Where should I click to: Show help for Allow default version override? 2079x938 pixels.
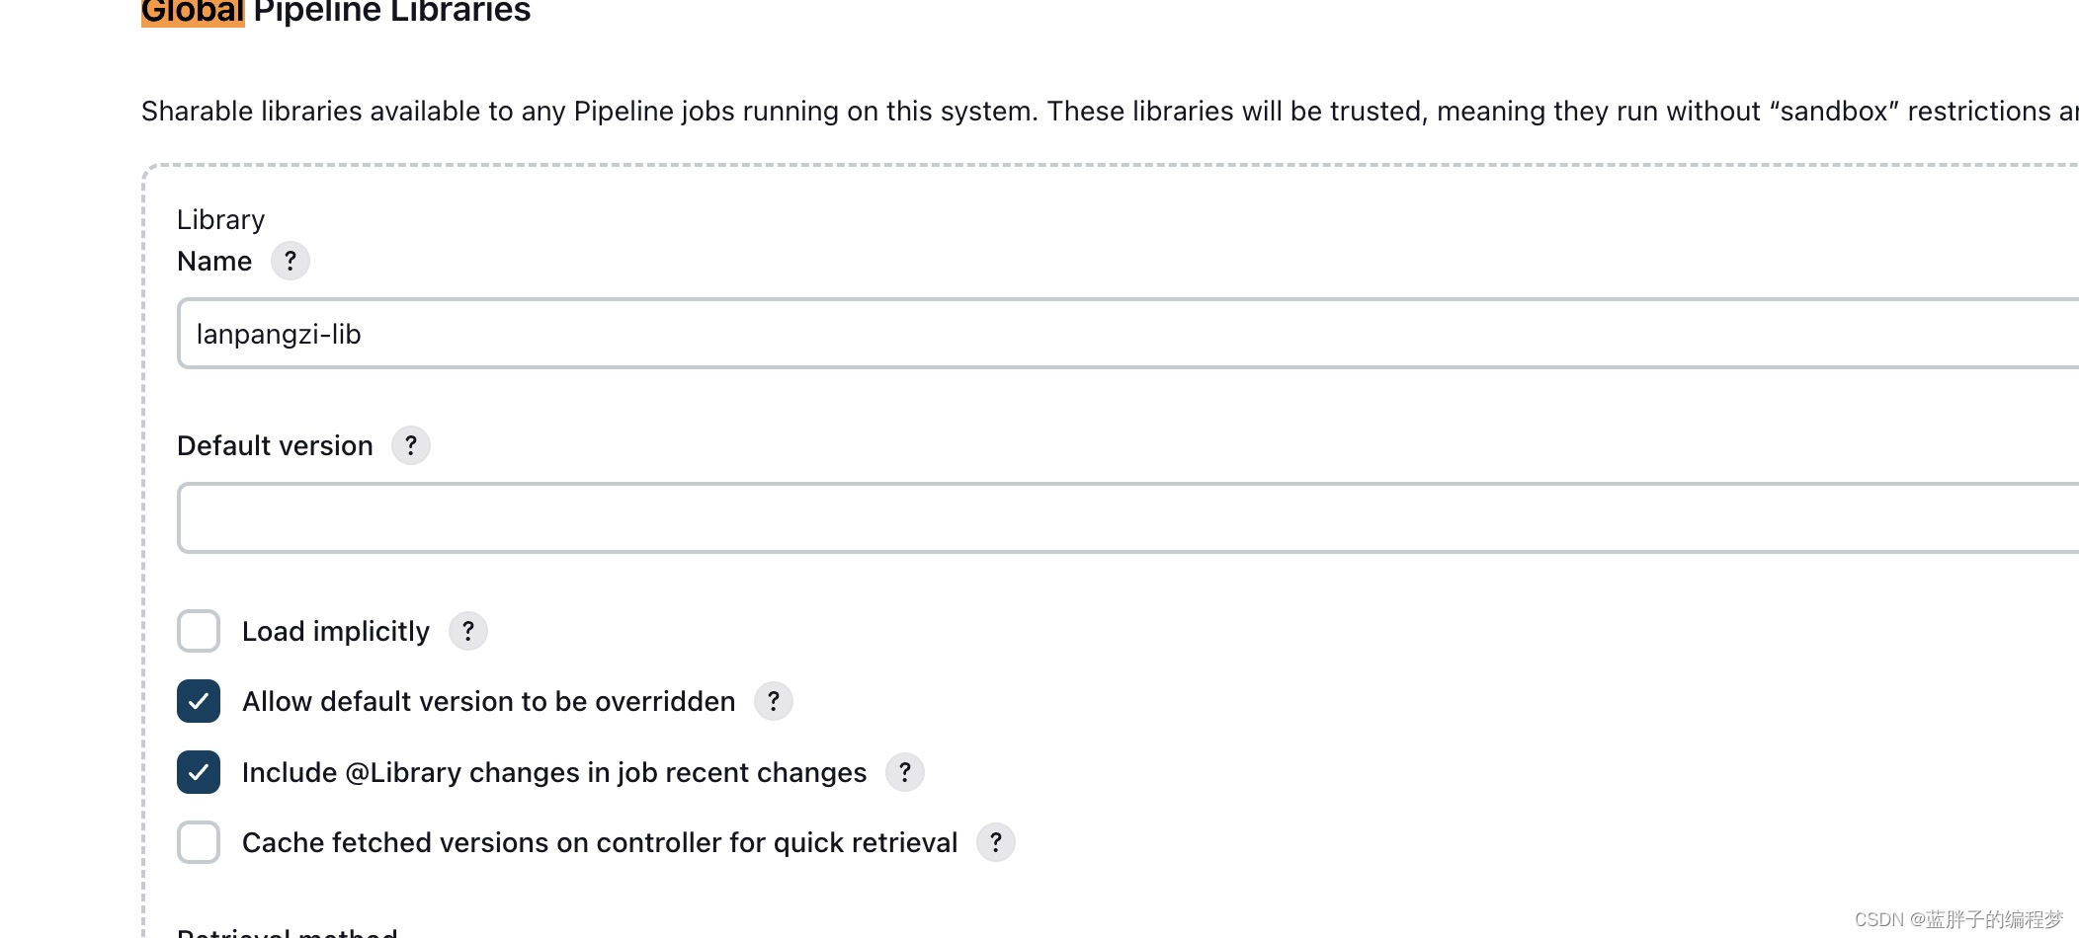pos(773,701)
